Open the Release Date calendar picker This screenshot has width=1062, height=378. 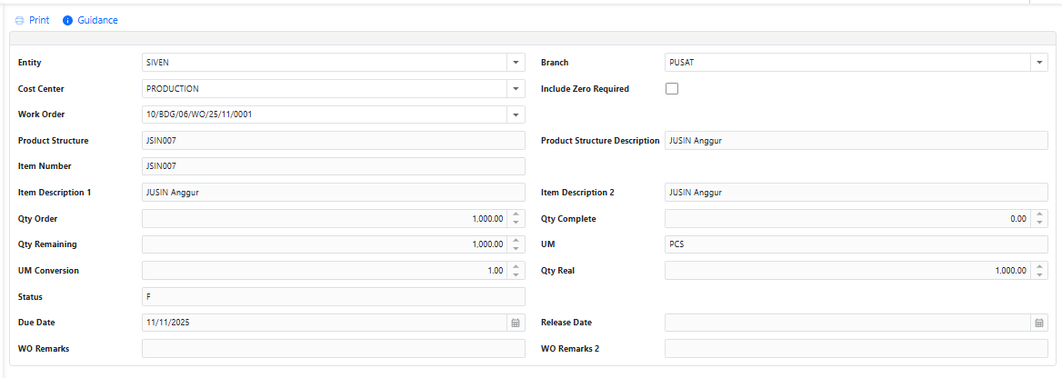[x=1039, y=323]
